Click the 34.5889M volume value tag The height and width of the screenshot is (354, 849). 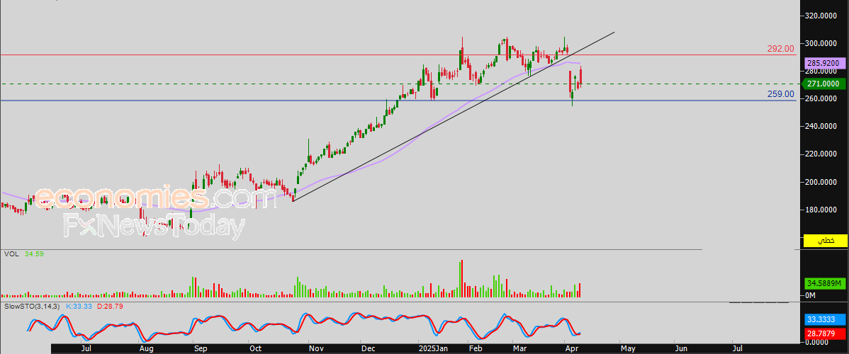click(x=824, y=284)
